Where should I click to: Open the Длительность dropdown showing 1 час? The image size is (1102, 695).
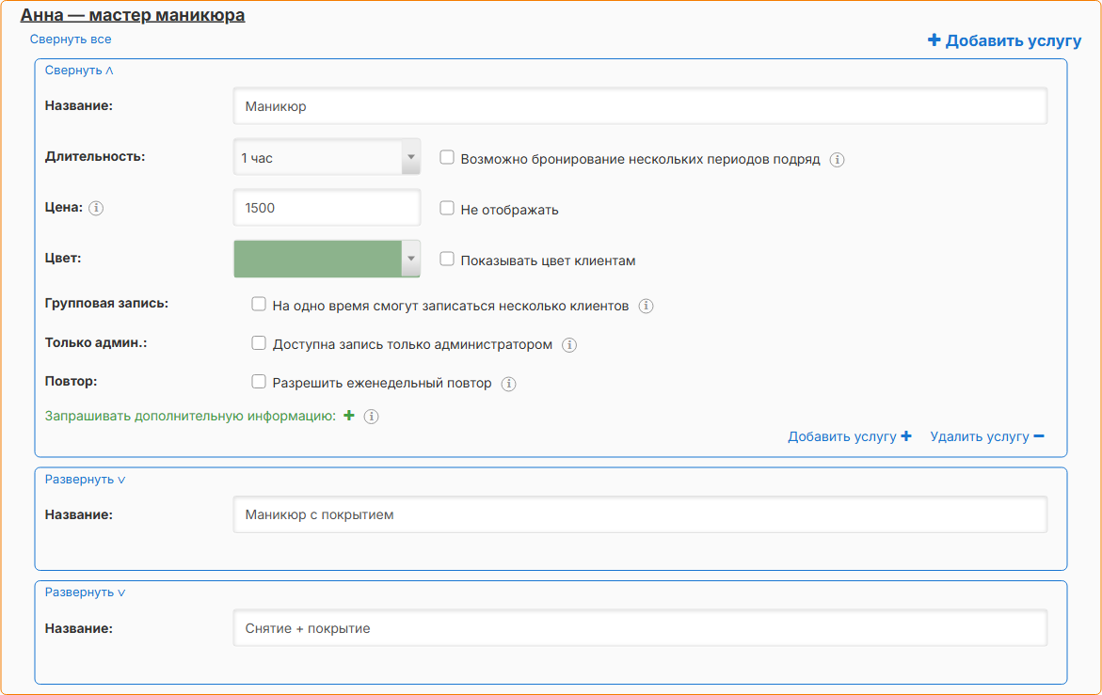327,157
